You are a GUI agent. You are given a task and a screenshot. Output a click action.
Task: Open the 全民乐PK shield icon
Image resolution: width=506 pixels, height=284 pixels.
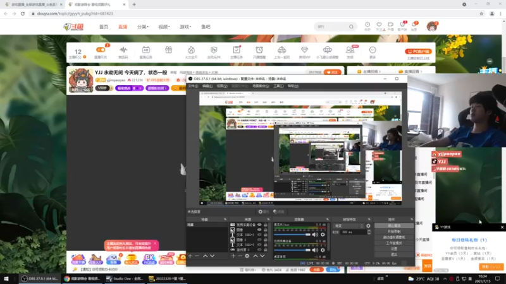point(214,50)
